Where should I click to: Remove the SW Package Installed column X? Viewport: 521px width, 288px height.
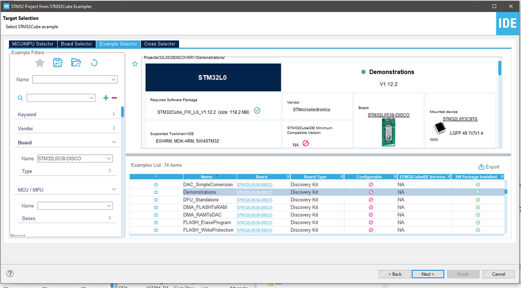(x=502, y=177)
